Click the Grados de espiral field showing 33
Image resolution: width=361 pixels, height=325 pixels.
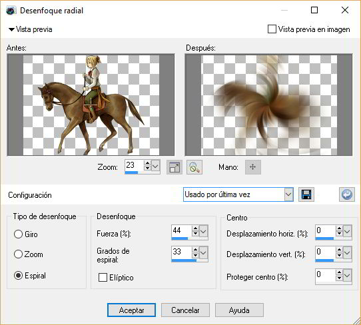point(182,252)
